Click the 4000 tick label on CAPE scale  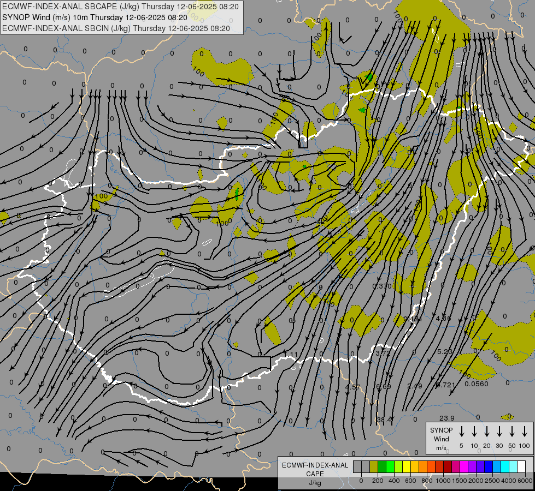tap(508, 481)
